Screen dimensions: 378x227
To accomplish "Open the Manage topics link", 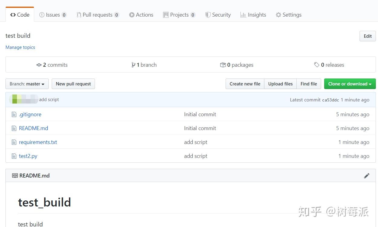I will 20,47.
